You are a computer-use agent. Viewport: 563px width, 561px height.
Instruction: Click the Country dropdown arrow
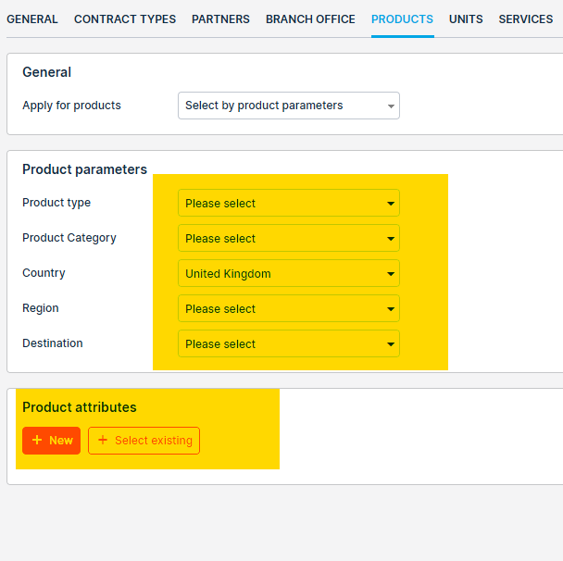pyautogui.click(x=391, y=274)
